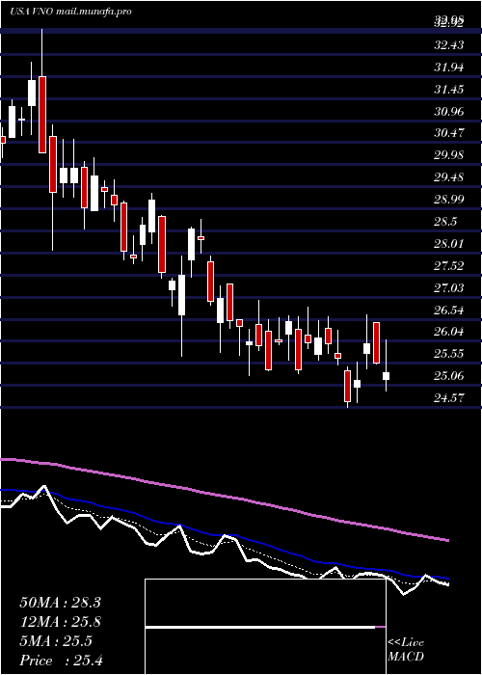Click the last white candlestick at right edge
Screen dimensions: 482x675
386,376
